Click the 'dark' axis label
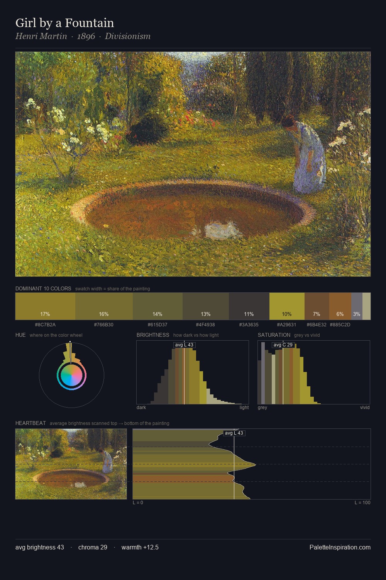The width and height of the screenshot is (386, 580). pos(141,408)
